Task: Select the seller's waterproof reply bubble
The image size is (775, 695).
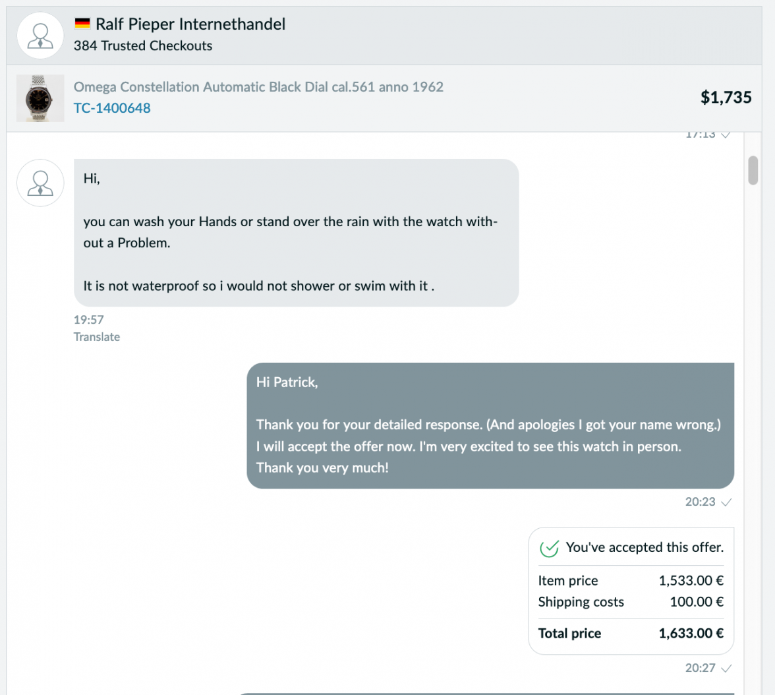Action: coord(296,233)
